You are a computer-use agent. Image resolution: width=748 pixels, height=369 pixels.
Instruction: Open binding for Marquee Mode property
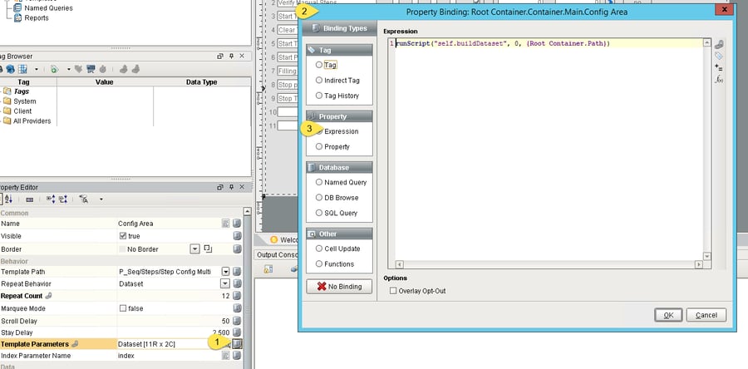coord(237,308)
